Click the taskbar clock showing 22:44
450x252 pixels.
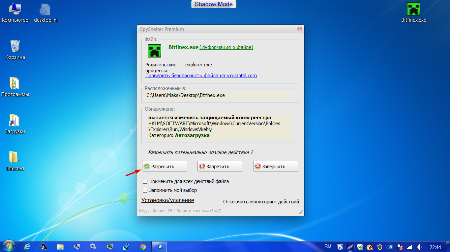[x=435, y=247]
